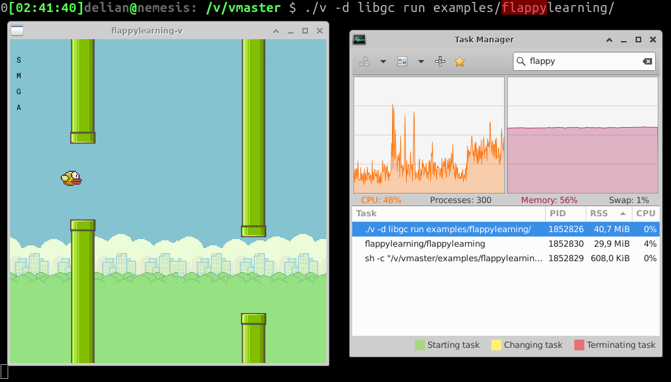Close the Task Manager window
The image size is (671, 382).
tap(653, 40)
